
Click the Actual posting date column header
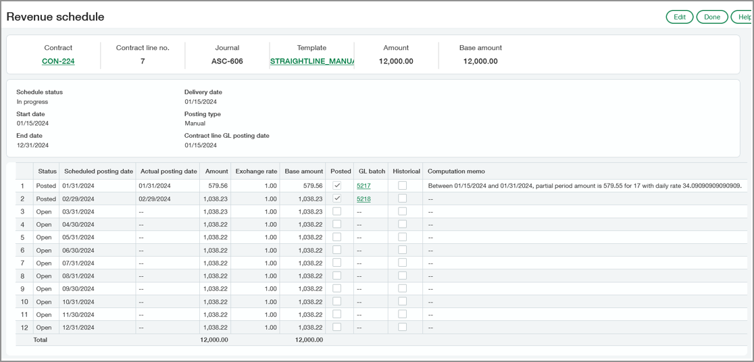(x=168, y=172)
